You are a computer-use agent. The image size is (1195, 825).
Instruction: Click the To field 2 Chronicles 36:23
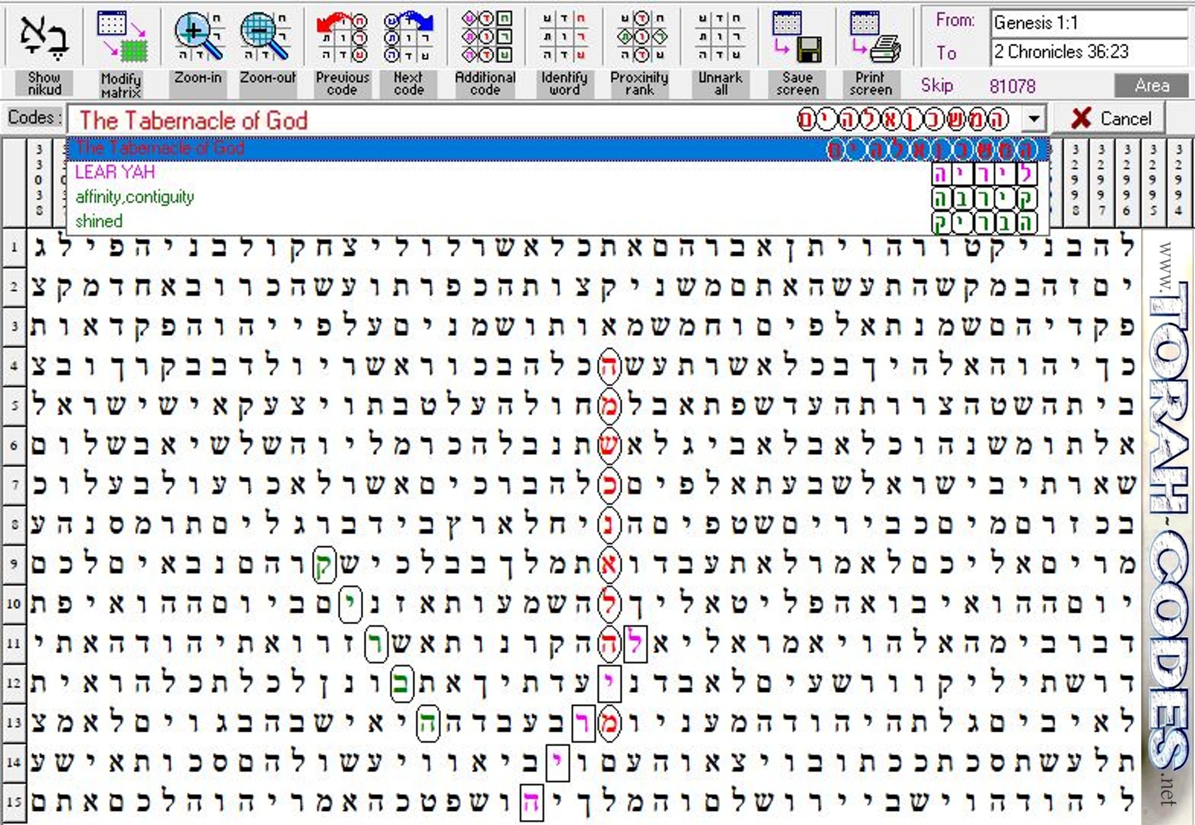click(x=1088, y=52)
